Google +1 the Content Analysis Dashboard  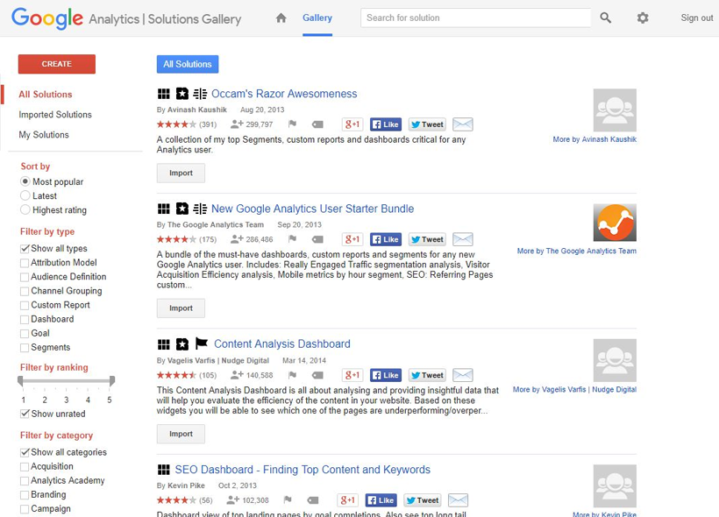(352, 375)
